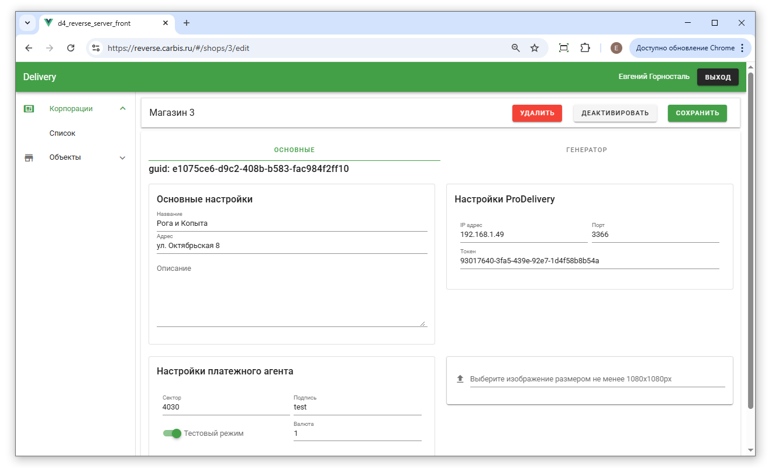Click the site information icon in address bar
The width and height of the screenshot is (772, 468).
pyautogui.click(x=96, y=48)
